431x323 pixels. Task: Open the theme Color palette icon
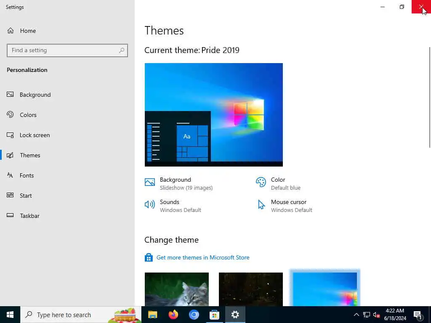(261, 182)
